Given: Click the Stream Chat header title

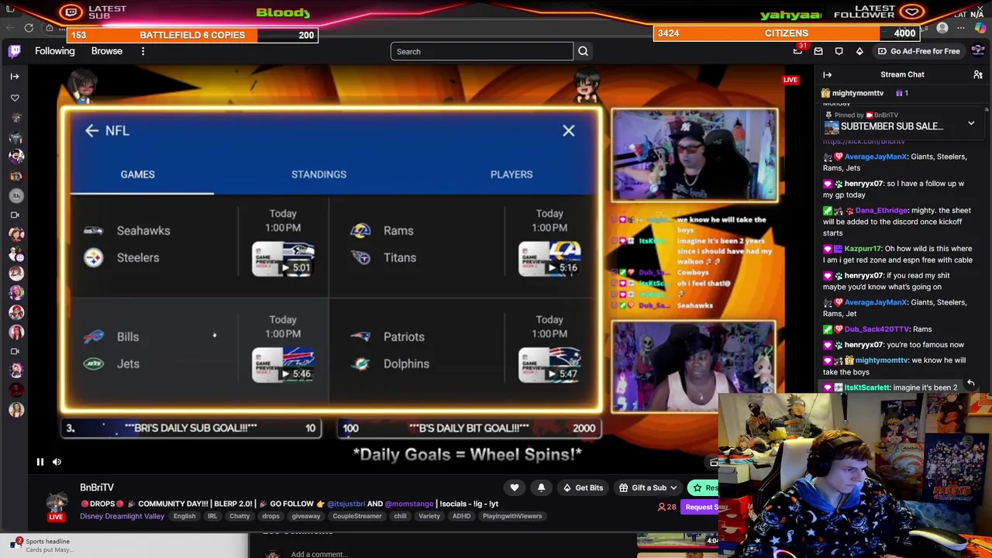Looking at the screenshot, I should 902,74.
